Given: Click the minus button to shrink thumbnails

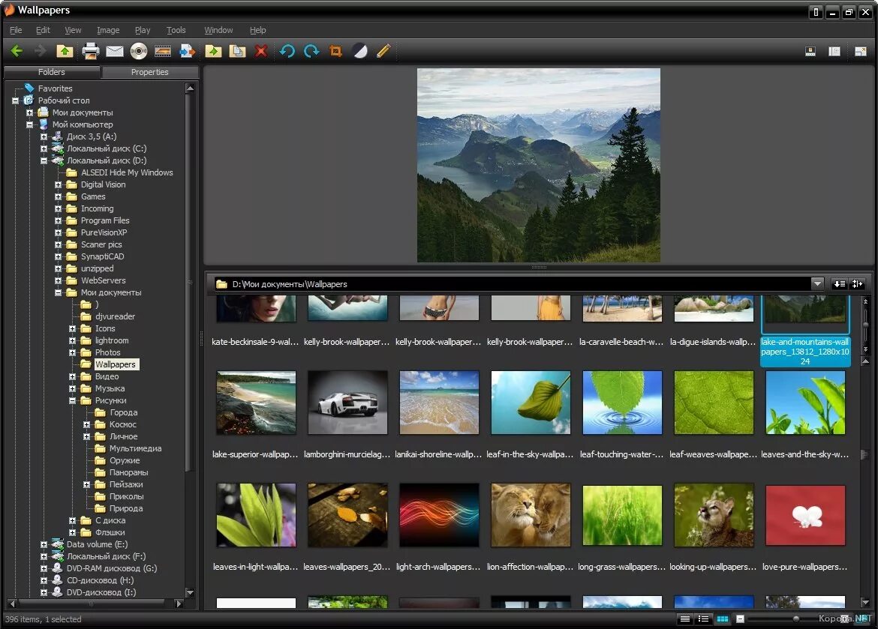Looking at the screenshot, I should point(740,619).
